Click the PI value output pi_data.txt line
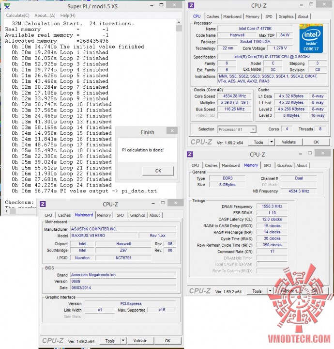 [x=84, y=191]
